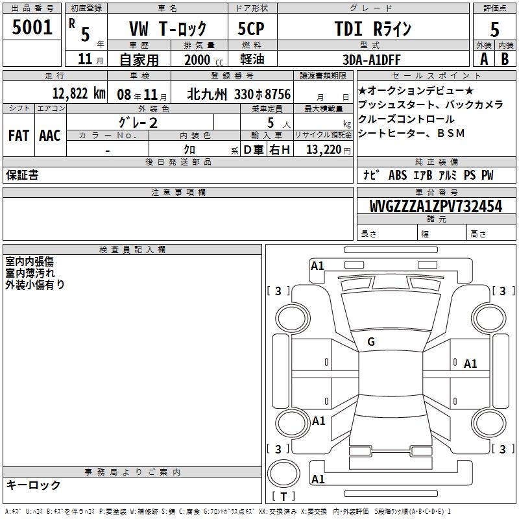The width and height of the screenshot is (519, 519).
Task: Click steering position 右H
Action: (x=280, y=150)
